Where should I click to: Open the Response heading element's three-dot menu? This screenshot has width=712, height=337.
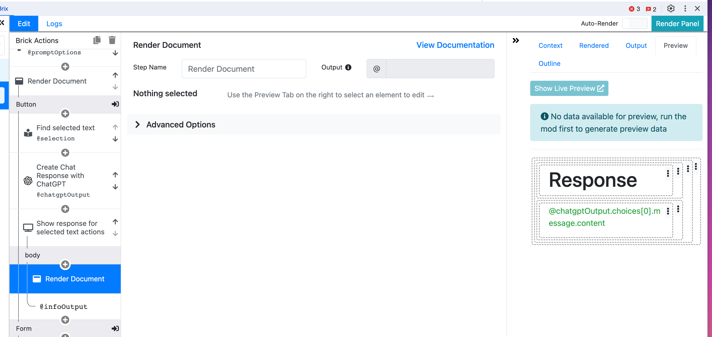click(668, 173)
